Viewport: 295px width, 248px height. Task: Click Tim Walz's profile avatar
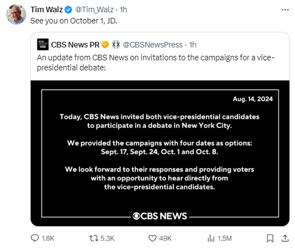[16, 15]
